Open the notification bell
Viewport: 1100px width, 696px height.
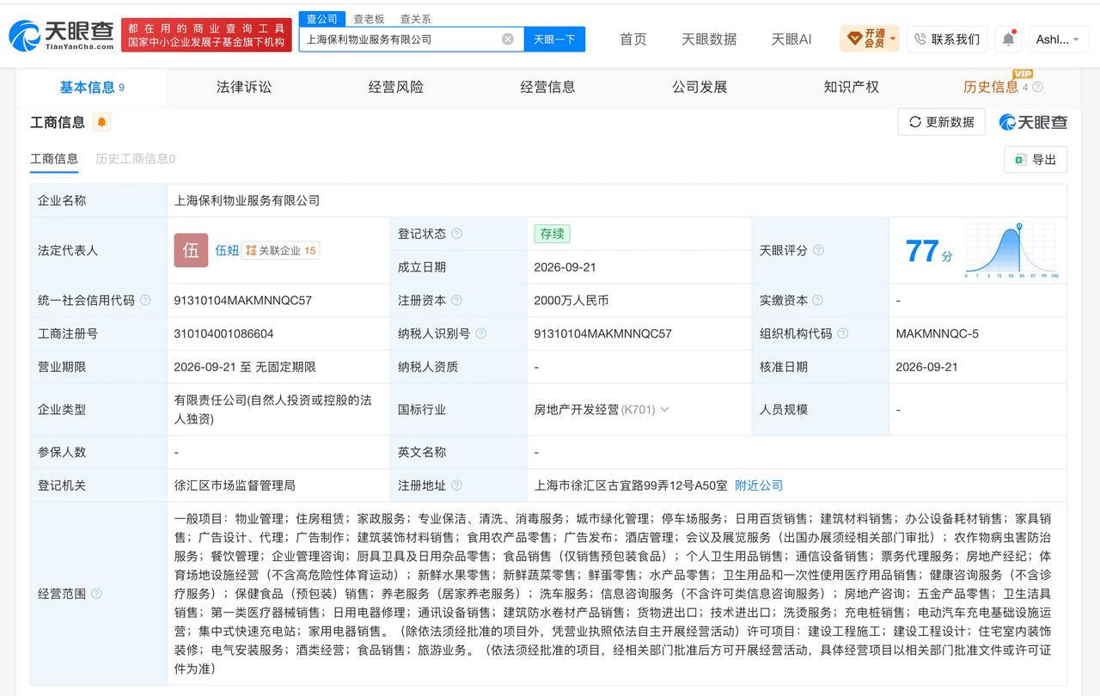tap(1008, 39)
